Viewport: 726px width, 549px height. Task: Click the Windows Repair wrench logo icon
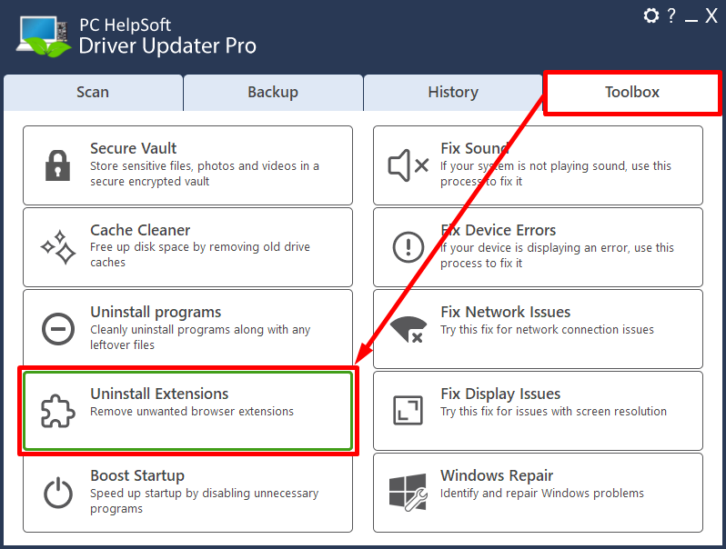[408, 492]
